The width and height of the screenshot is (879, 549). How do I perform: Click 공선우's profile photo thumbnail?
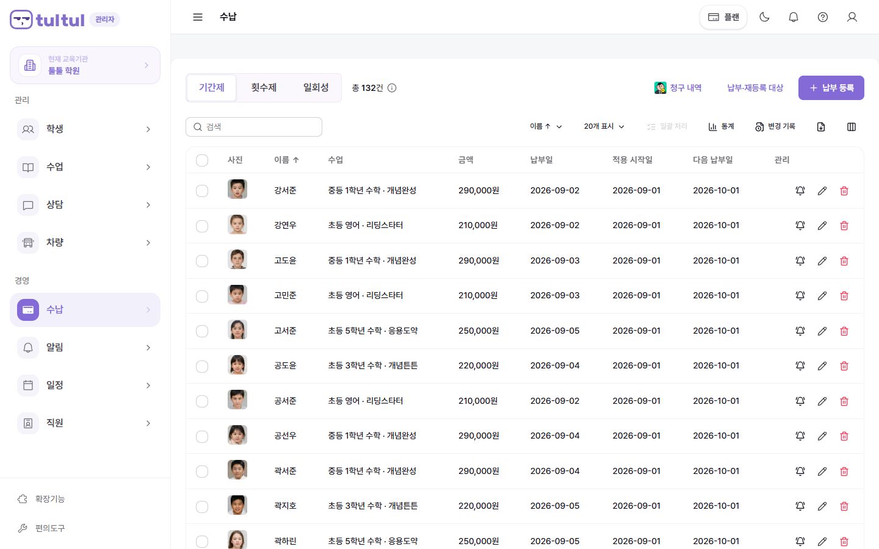pyautogui.click(x=237, y=435)
